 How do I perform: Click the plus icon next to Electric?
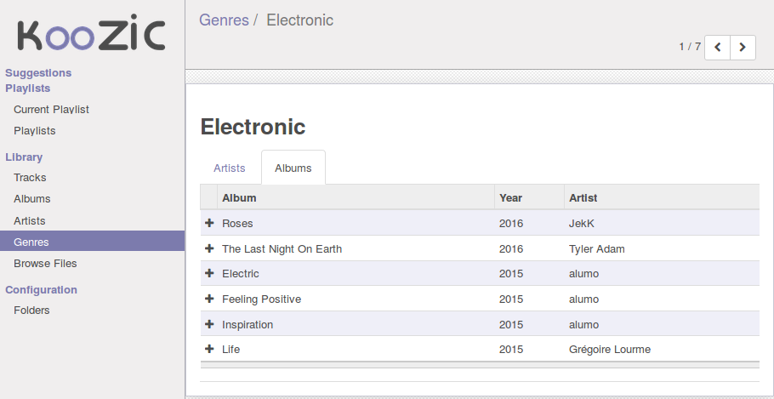tap(209, 273)
